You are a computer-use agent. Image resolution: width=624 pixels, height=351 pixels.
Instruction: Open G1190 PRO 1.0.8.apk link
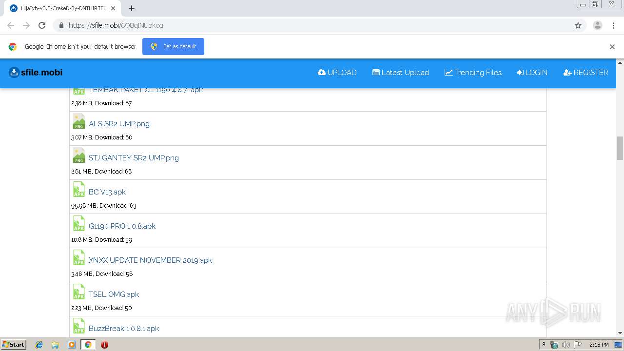click(x=122, y=226)
